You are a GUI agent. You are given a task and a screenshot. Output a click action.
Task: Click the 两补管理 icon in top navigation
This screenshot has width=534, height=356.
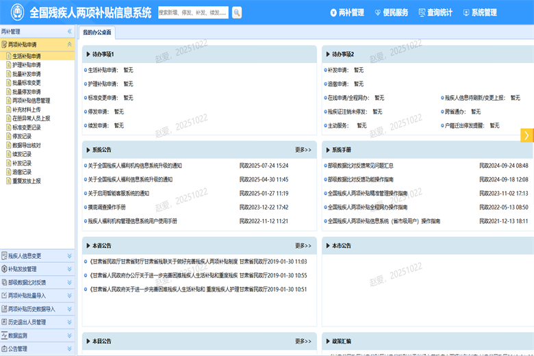pyautogui.click(x=333, y=12)
